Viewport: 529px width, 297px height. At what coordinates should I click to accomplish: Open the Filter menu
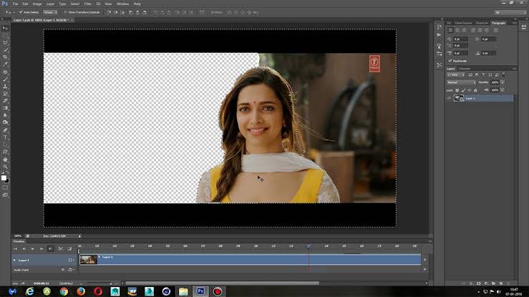[88, 4]
